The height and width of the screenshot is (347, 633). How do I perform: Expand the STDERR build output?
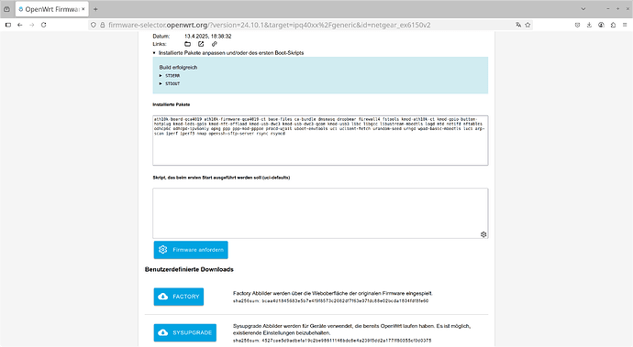[170, 76]
